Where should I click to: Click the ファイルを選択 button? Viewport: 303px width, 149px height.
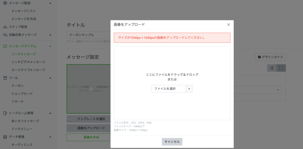tap(168, 89)
